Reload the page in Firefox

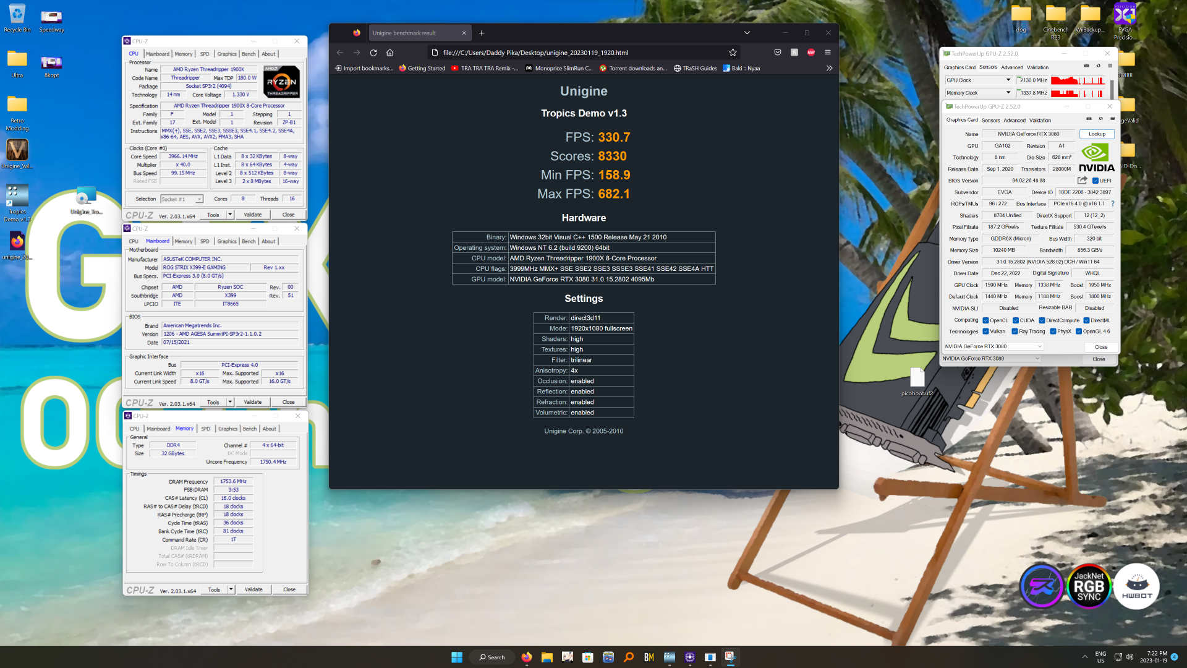point(373,53)
